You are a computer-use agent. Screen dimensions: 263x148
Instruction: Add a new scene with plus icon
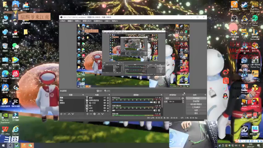[x=61, y=114]
